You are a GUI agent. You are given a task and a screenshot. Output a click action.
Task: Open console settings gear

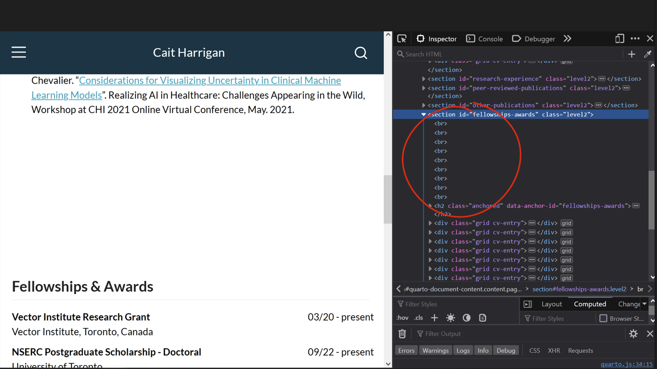633,334
